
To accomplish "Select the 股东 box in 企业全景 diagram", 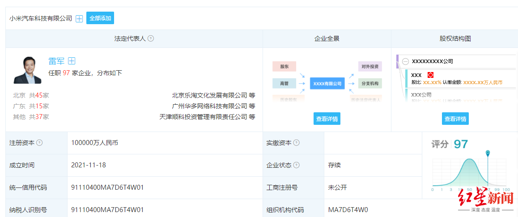I will [284, 67].
